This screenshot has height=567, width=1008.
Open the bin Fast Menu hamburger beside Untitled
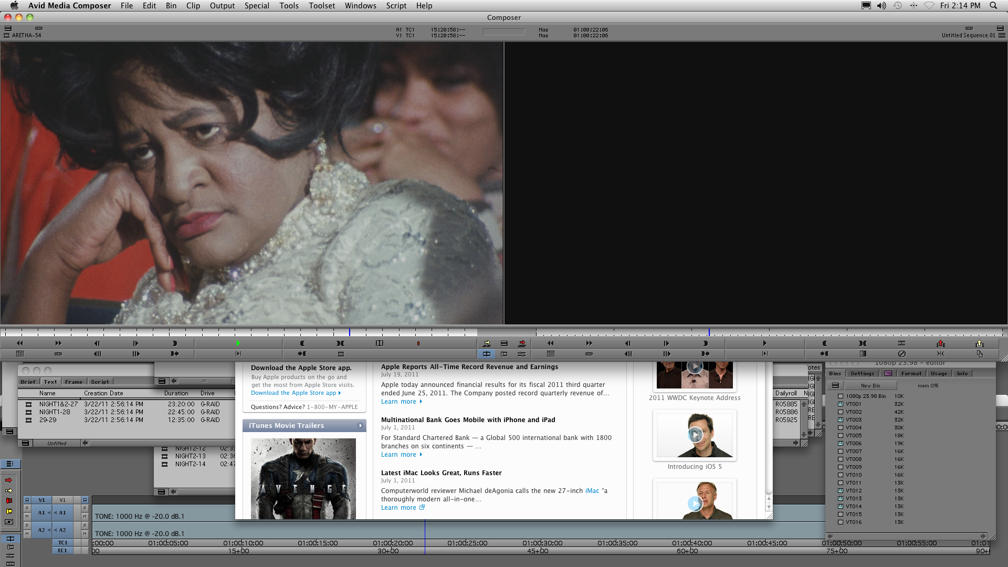(25, 443)
